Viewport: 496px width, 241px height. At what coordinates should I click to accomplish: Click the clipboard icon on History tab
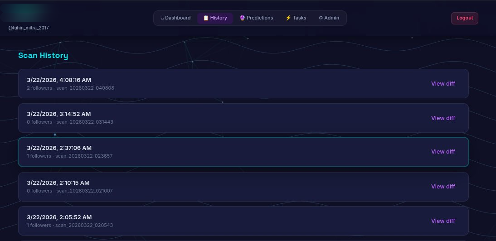206,18
